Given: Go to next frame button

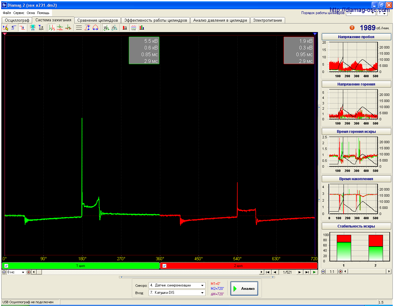Looking at the screenshot, I should (299, 272).
